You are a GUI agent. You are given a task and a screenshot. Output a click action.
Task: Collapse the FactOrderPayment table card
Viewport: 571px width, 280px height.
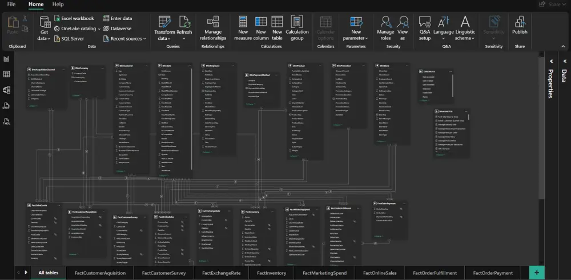pyautogui.click(x=379, y=236)
